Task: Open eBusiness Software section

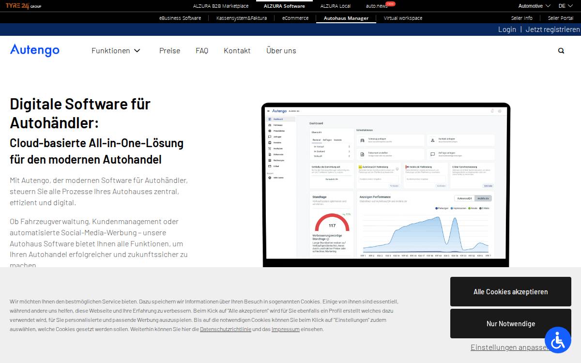Action: pos(180,18)
